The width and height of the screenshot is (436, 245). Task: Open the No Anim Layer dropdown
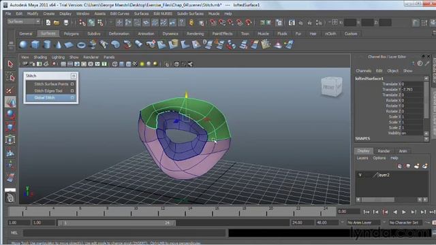(364, 223)
